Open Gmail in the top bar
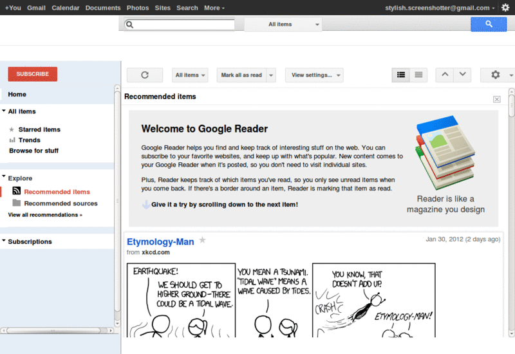The height and width of the screenshot is (354, 515). coord(36,8)
